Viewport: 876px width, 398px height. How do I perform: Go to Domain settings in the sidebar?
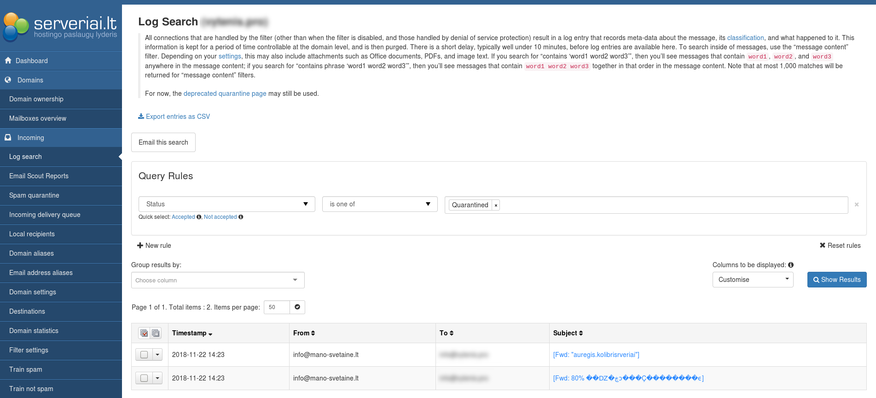(33, 292)
